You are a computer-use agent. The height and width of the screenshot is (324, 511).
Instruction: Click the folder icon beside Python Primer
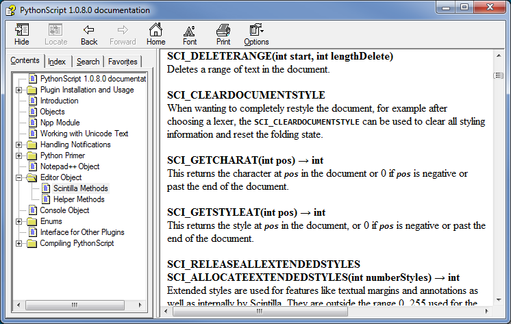point(32,155)
